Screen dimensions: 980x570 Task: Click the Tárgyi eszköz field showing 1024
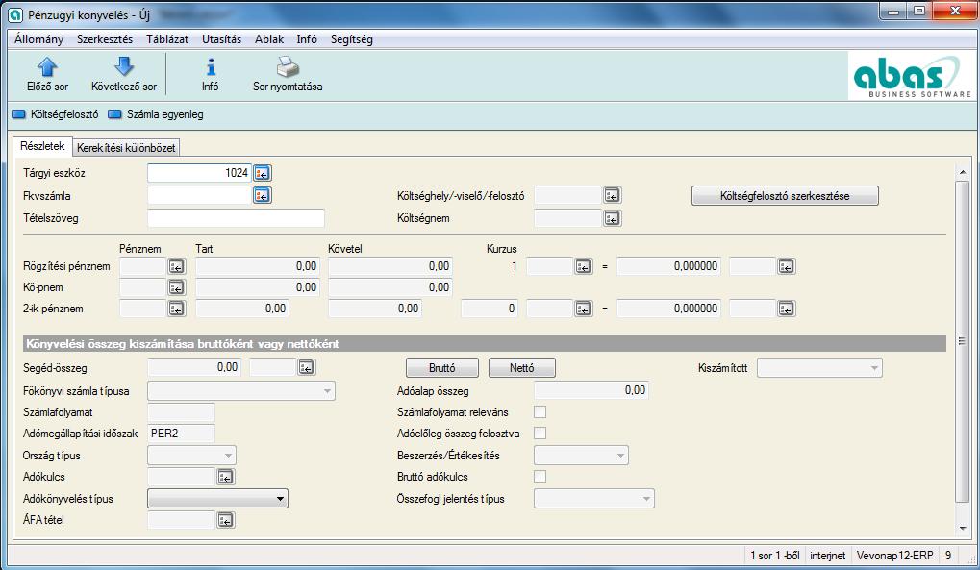199,173
